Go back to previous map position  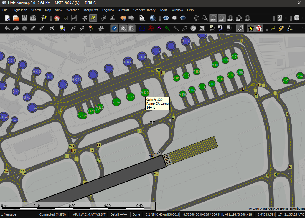click(123, 18)
